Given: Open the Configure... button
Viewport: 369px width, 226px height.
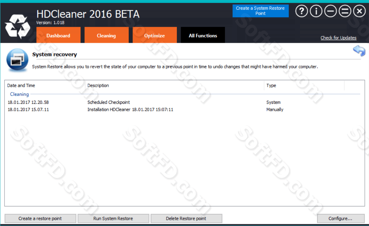Looking at the screenshot, I should 340,219.
